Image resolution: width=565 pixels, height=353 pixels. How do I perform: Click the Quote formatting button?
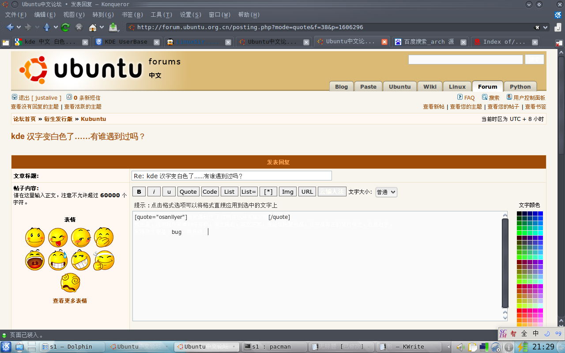[188, 192]
